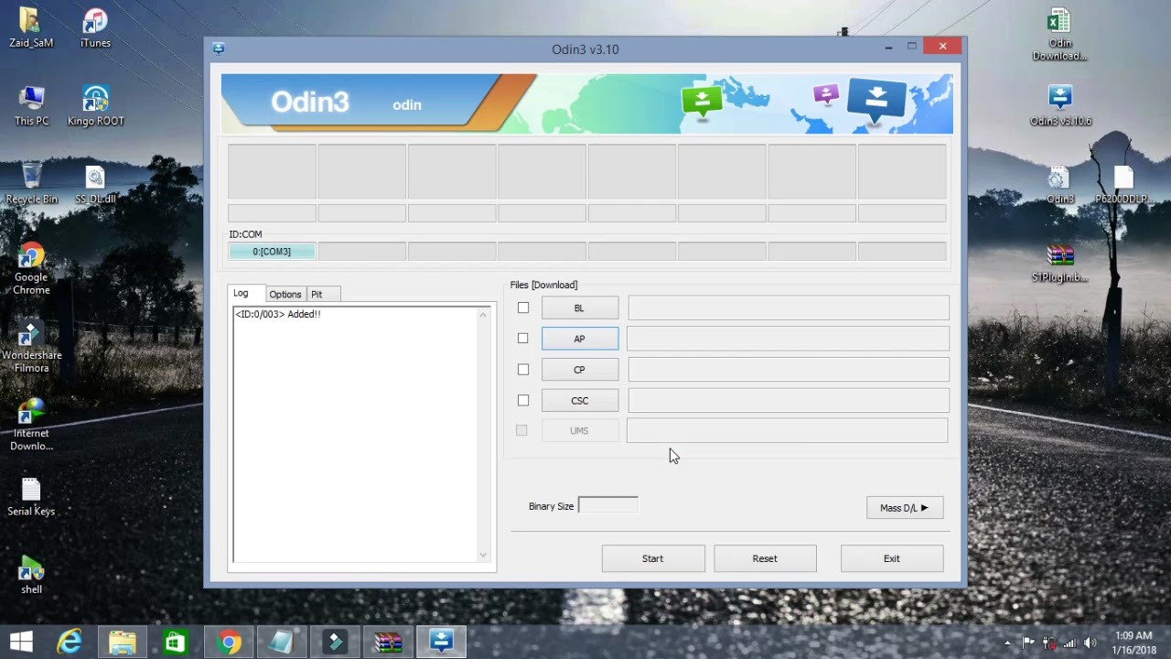Open the volume control in system tray
The width and height of the screenshot is (1171, 659).
(1090, 643)
